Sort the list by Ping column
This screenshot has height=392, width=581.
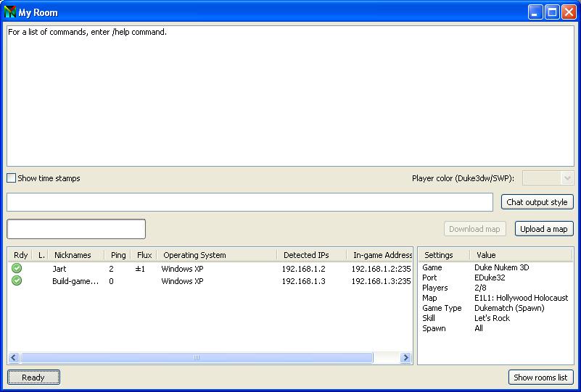tap(118, 255)
